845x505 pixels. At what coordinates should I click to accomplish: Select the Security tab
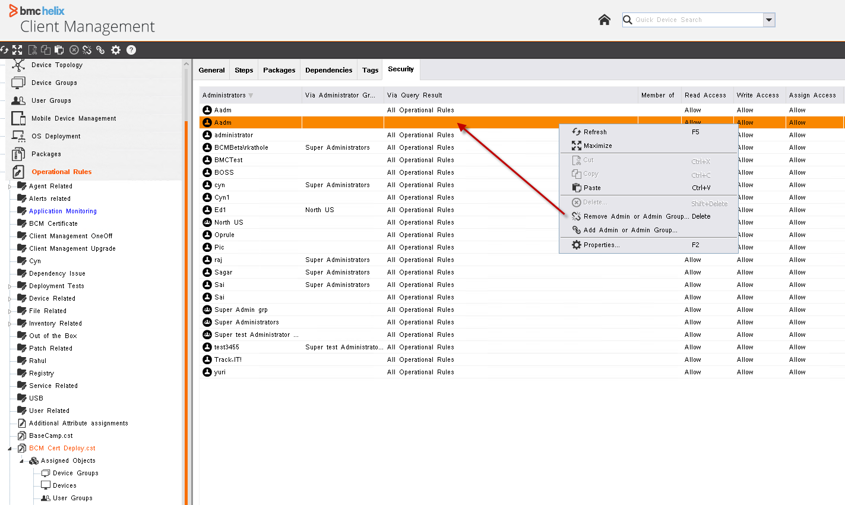[x=401, y=70]
